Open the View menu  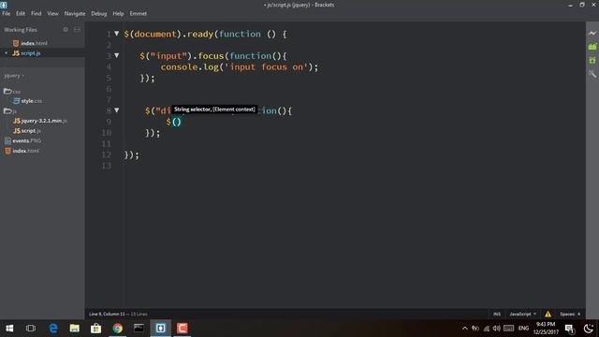pyautogui.click(x=52, y=13)
